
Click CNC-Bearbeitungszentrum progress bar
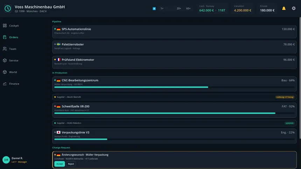coord(174,87)
